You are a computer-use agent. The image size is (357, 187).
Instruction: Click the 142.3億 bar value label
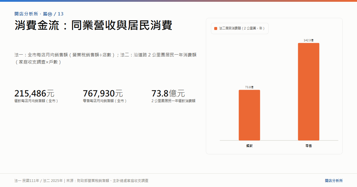click(309, 40)
